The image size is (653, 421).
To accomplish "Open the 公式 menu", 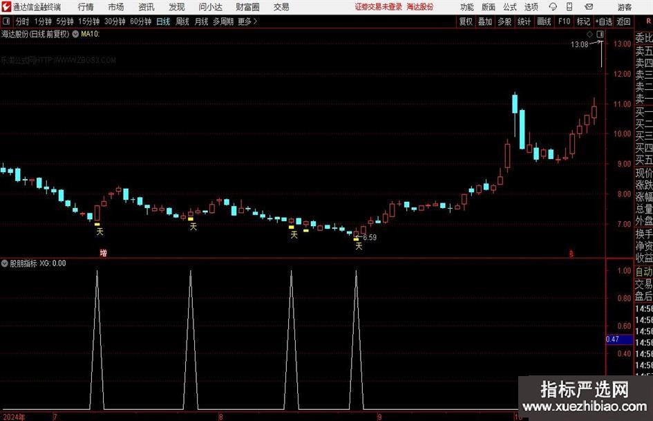I will tap(510, 7).
